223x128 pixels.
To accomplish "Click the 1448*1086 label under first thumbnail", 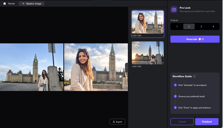I will coord(136,36).
